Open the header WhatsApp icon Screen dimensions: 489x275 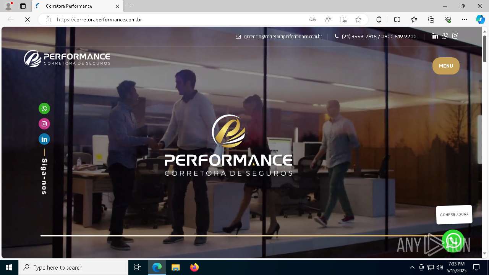pyautogui.click(x=445, y=36)
